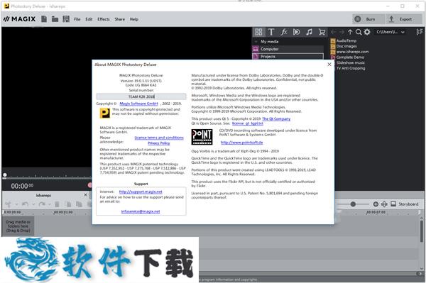Open The Qt Company link
The height and width of the screenshot is (283, 426).
[x=276, y=119]
